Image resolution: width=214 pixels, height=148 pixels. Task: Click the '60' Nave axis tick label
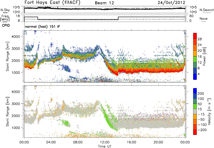point(192,16)
